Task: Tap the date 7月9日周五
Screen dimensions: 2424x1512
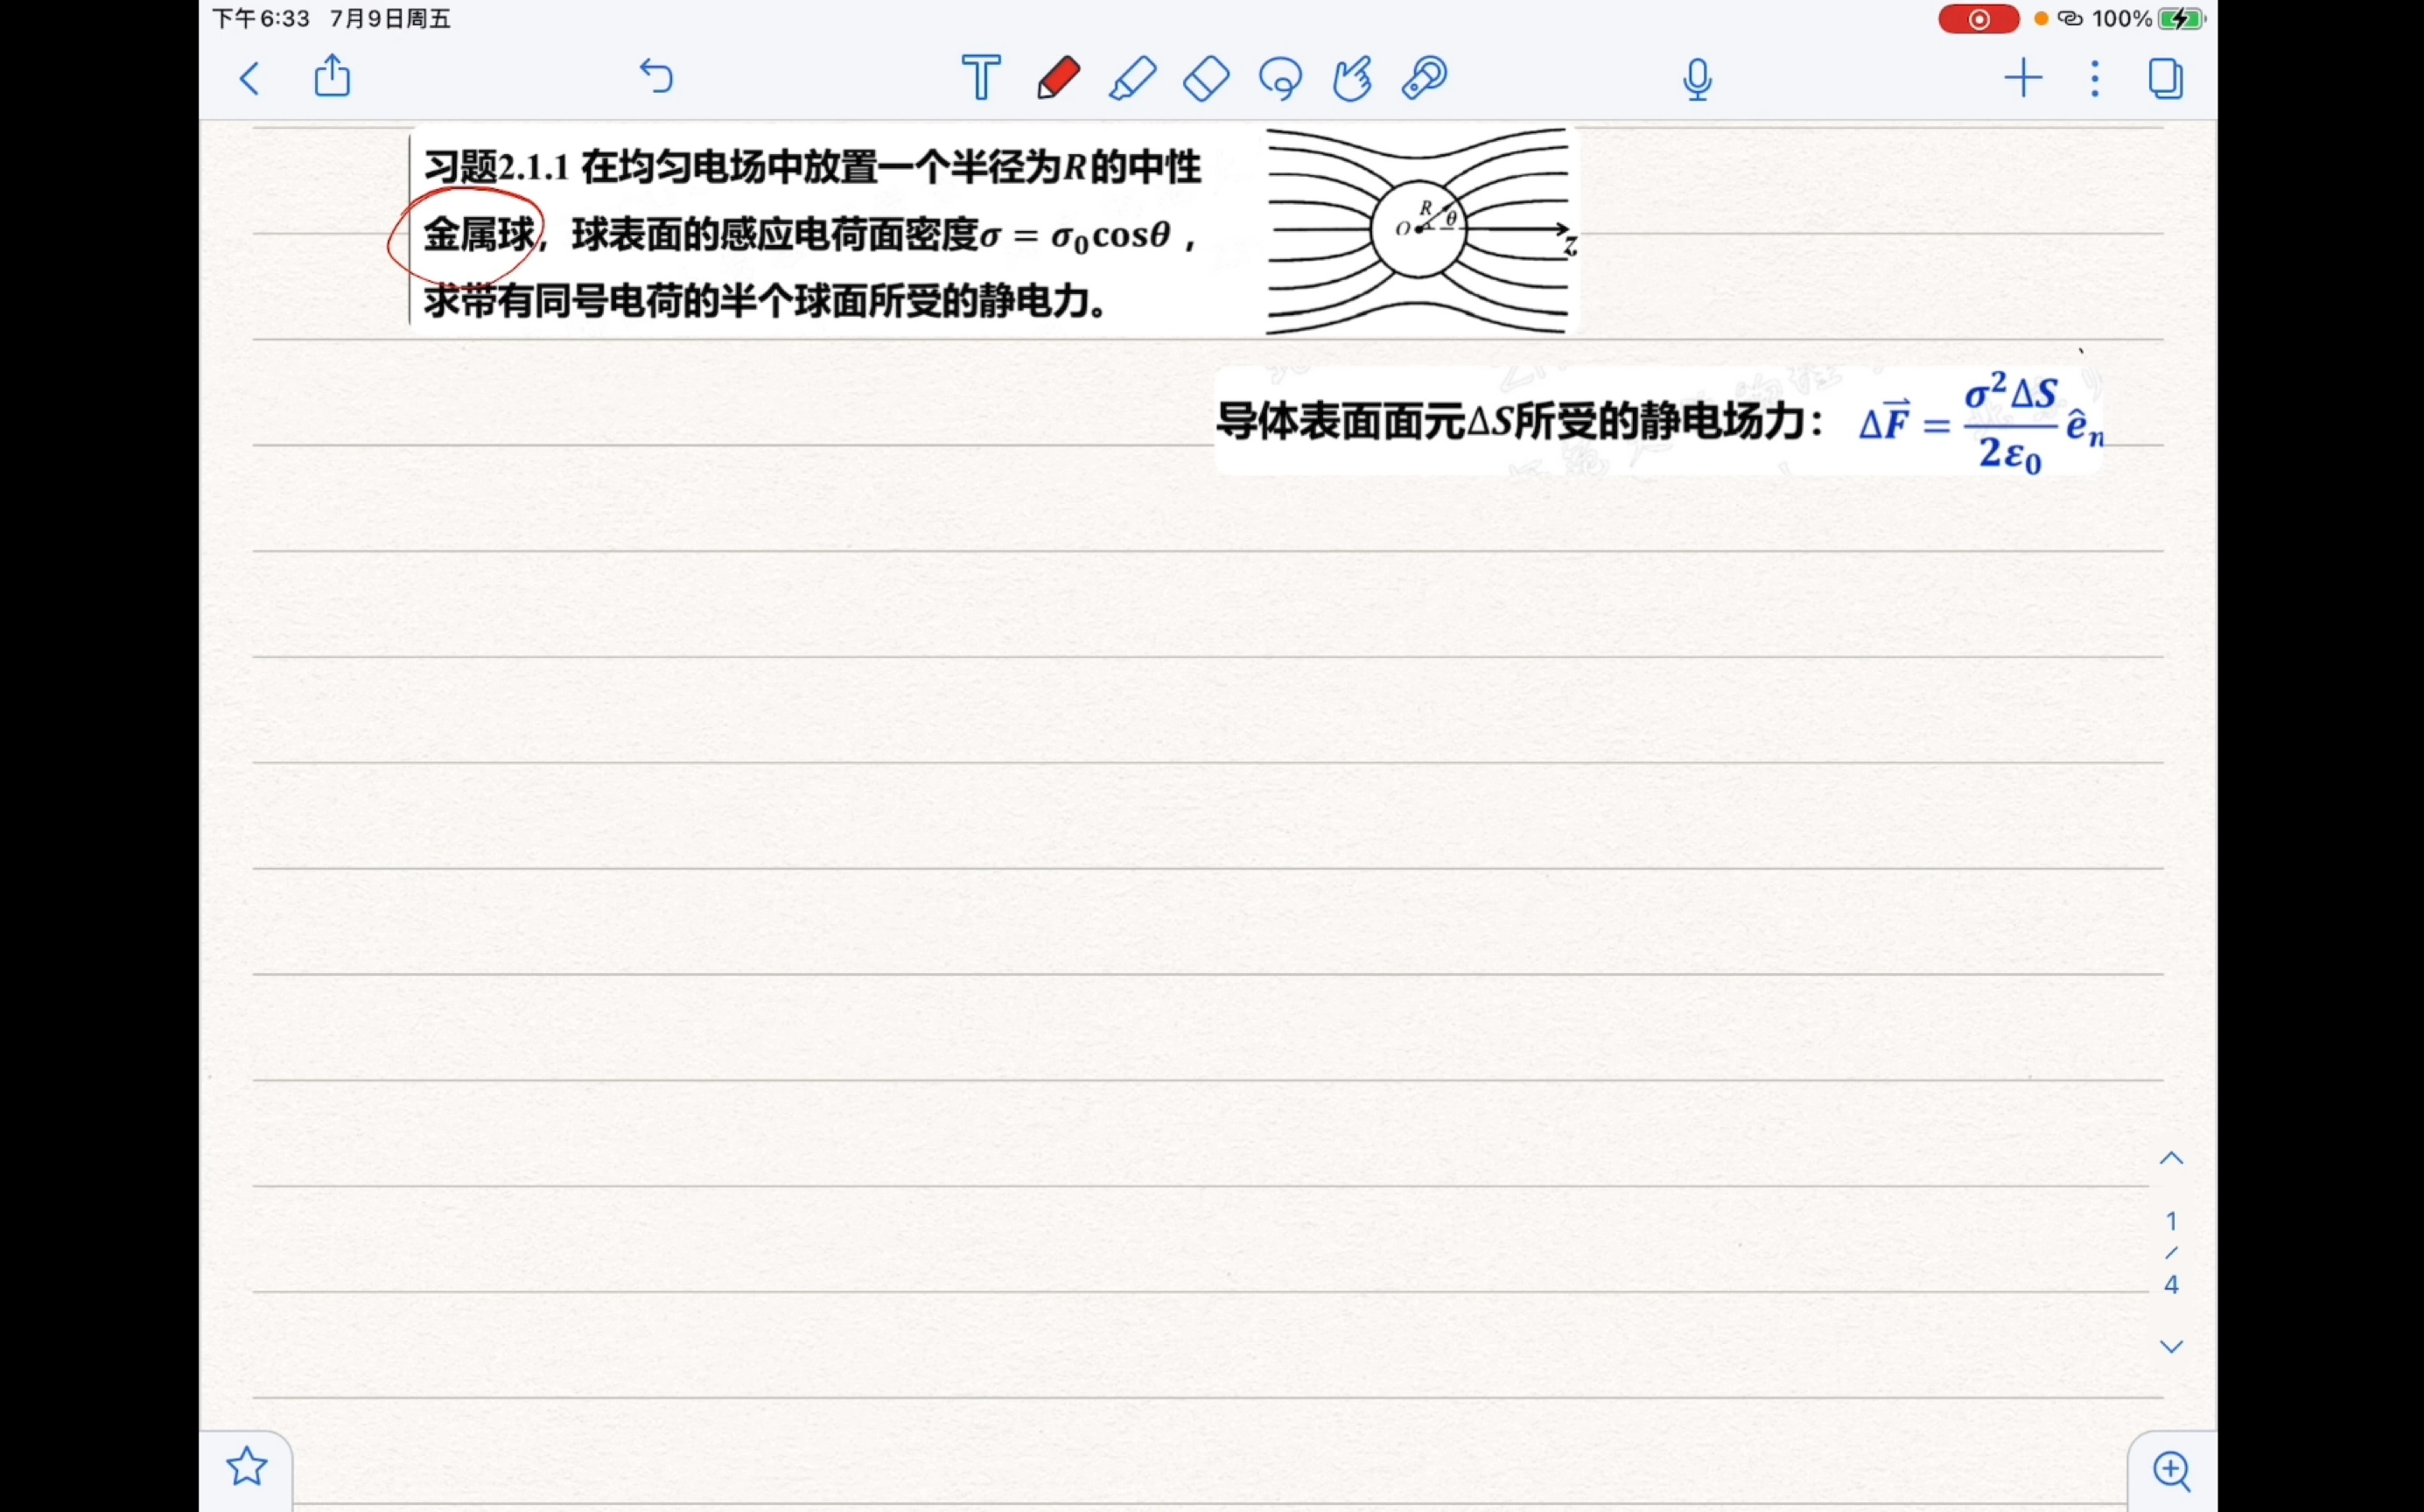Action: [390, 19]
